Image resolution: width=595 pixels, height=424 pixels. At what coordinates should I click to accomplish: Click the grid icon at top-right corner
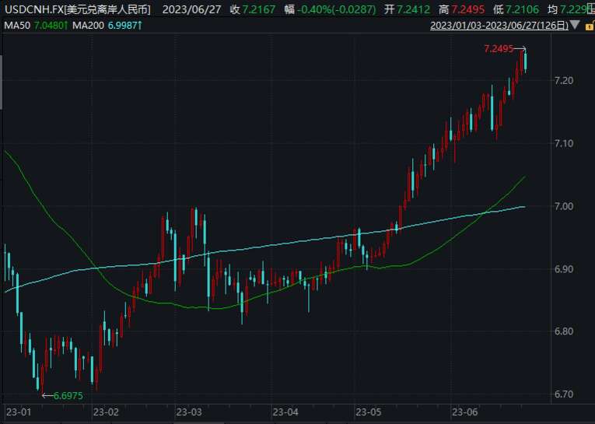(x=590, y=9)
